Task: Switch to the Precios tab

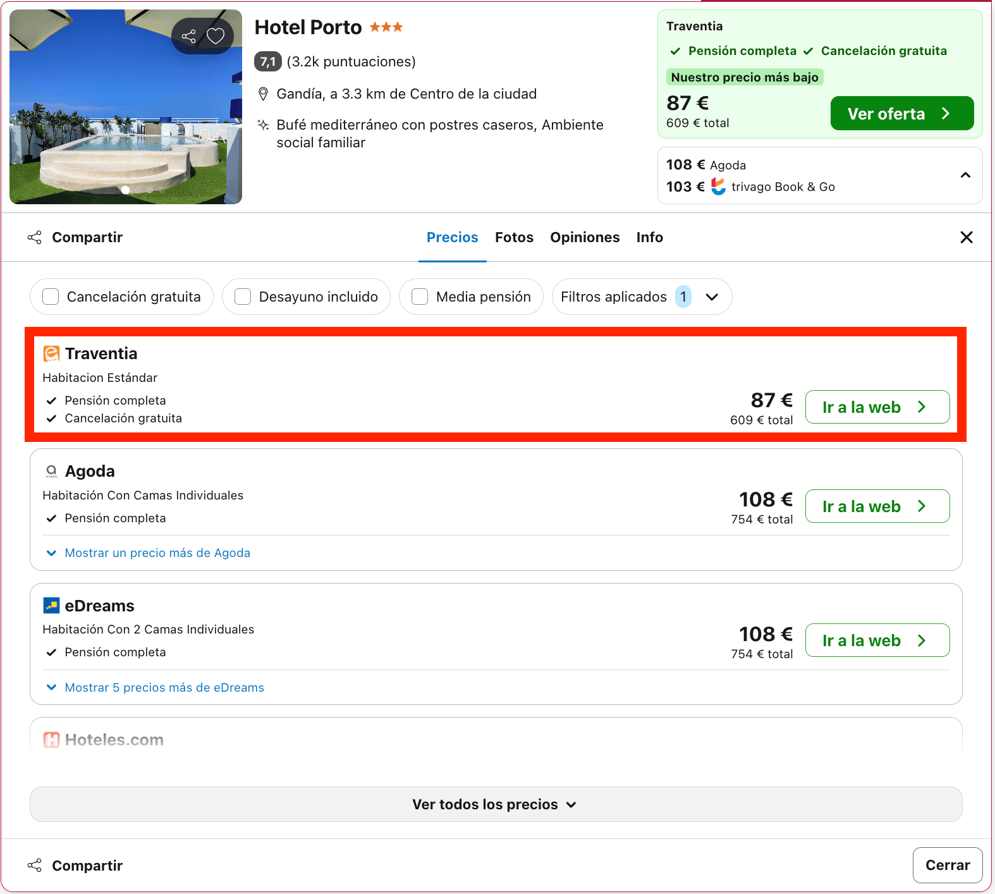Action: click(x=453, y=237)
